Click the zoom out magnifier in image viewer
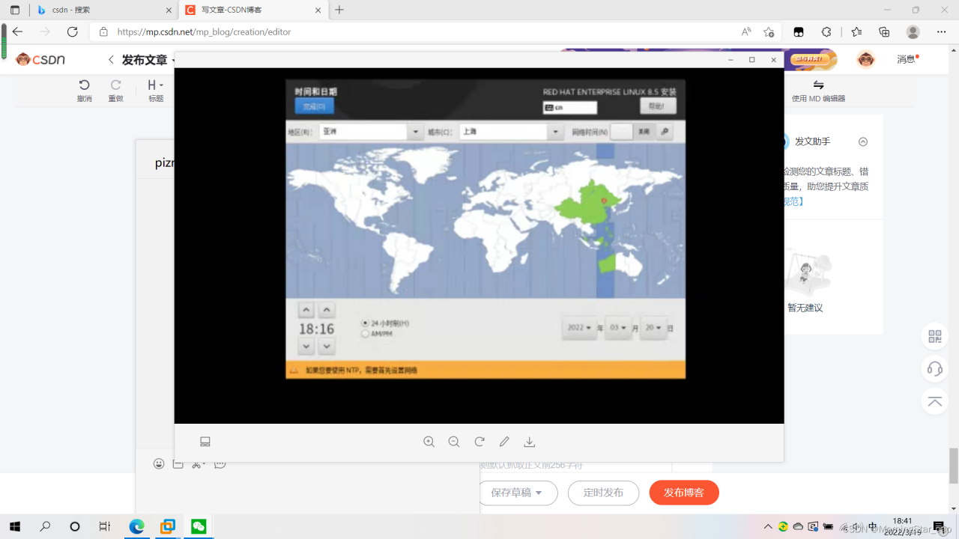The image size is (959, 539). point(454,442)
